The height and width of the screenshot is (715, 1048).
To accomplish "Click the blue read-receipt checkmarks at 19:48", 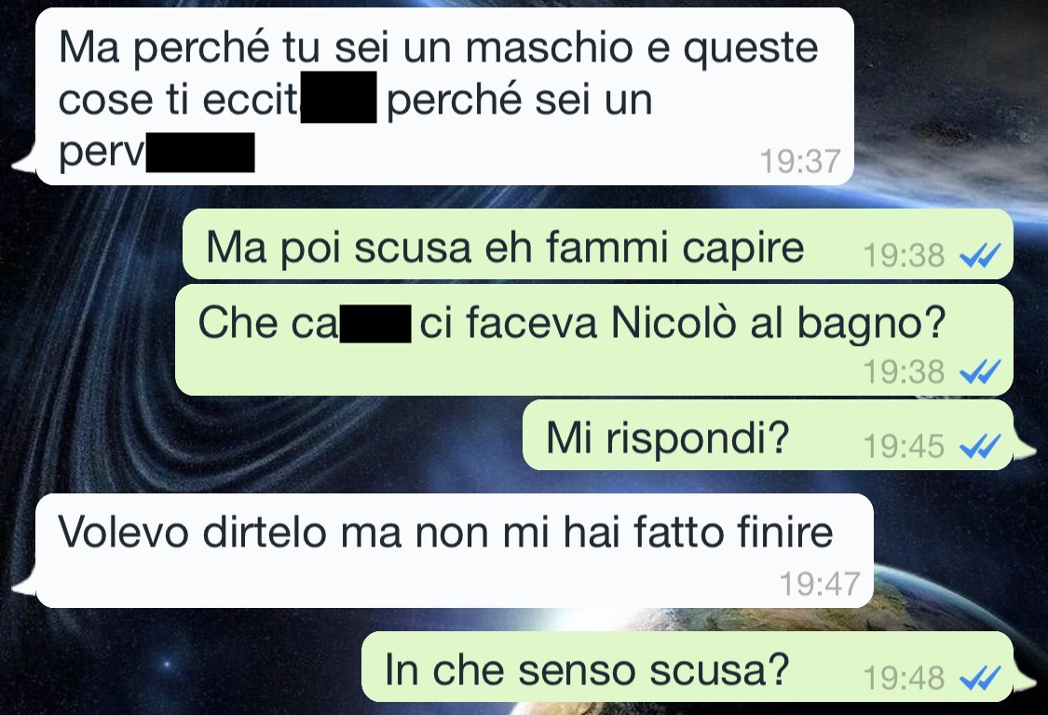I will pyautogui.click(x=980, y=678).
